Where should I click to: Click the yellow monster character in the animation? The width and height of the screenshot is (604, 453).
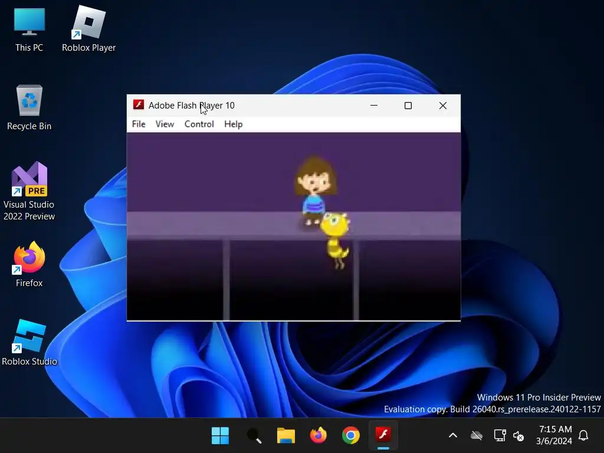tap(336, 241)
